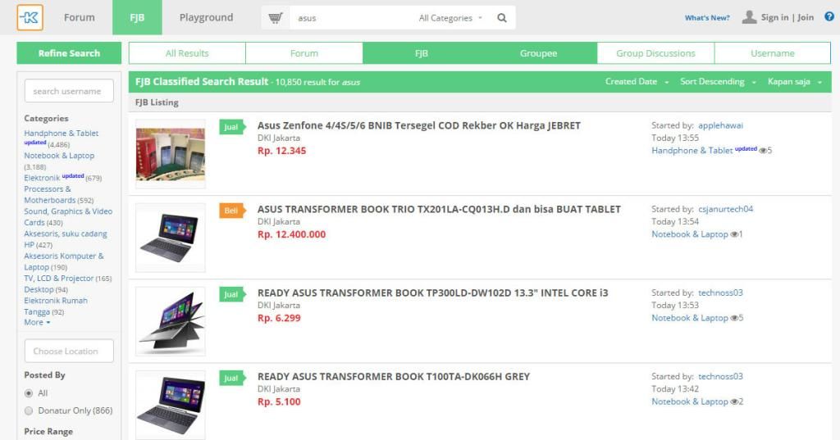
Task: Click the Jual tag on TP300LD listing
Action: point(232,294)
